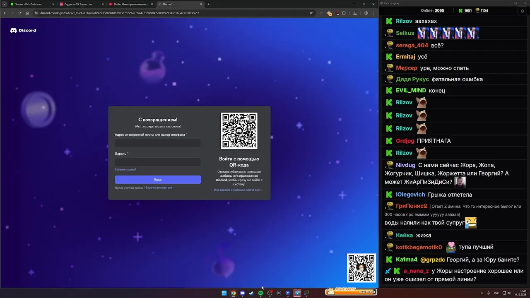Click username Кейка in chat

404,235
